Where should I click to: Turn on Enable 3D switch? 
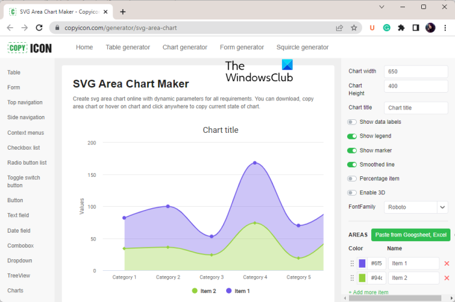point(352,192)
